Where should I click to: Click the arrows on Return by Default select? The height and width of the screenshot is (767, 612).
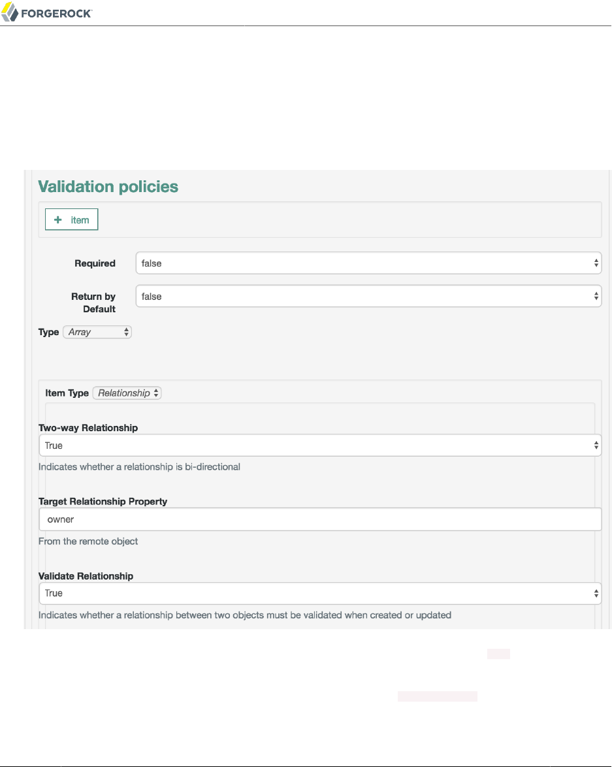tap(596, 297)
